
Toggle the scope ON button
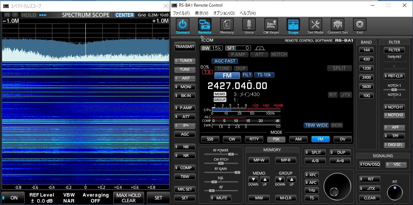pyautogui.click(x=13, y=198)
